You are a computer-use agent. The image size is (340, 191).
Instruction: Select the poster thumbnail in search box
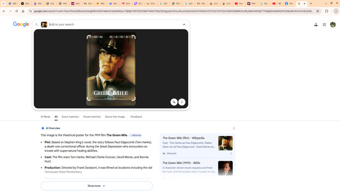point(44,25)
